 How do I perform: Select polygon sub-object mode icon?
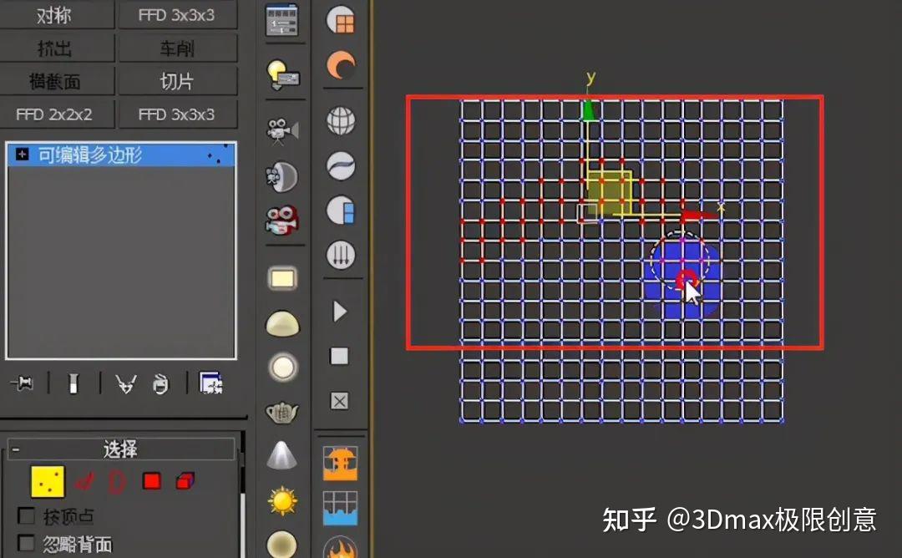click(151, 481)
